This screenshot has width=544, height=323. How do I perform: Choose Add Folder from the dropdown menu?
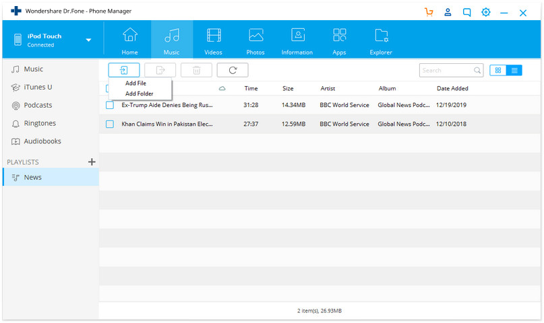tap(139, 94)
